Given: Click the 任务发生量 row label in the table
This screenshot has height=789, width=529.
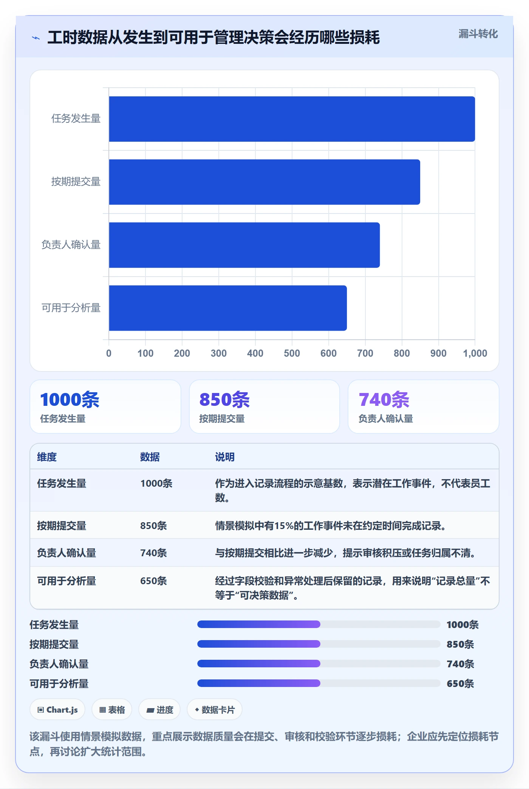Looking at the screenshot, I should click(x=62, y=483).
